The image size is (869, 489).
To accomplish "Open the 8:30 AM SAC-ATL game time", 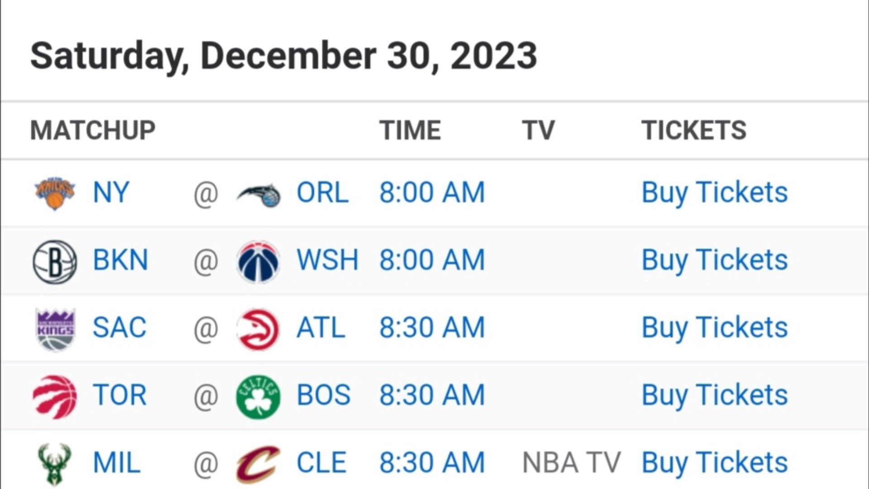I will (432, 327).
